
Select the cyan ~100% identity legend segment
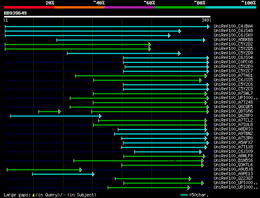(x=231, y=7)
